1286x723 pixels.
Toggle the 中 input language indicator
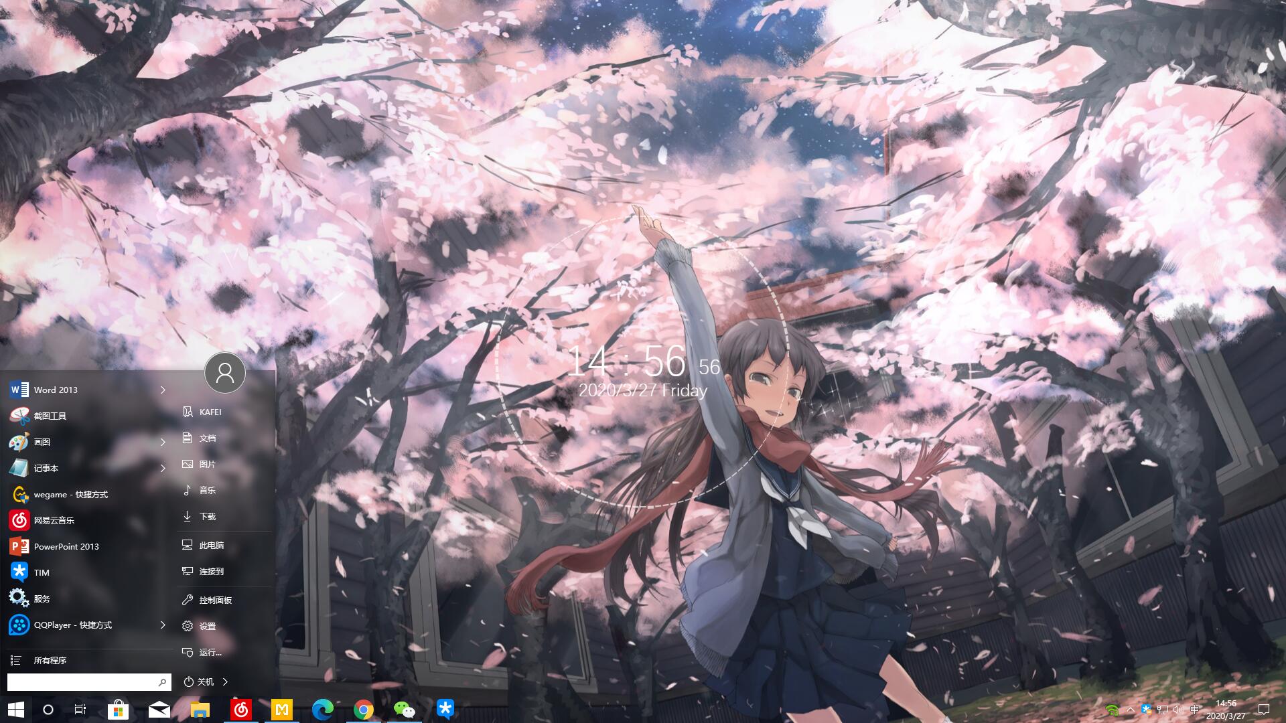(1194, 710)
